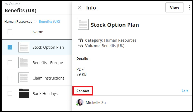Click the Claim Instructions file thumbnail

(x=24, y=78)
